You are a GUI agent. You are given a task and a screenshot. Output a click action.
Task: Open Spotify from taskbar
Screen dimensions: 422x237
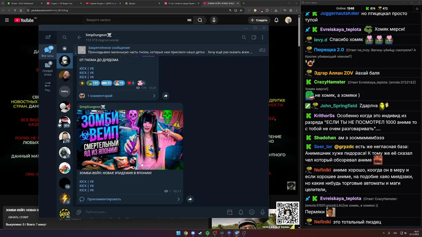tap(207, 233)
